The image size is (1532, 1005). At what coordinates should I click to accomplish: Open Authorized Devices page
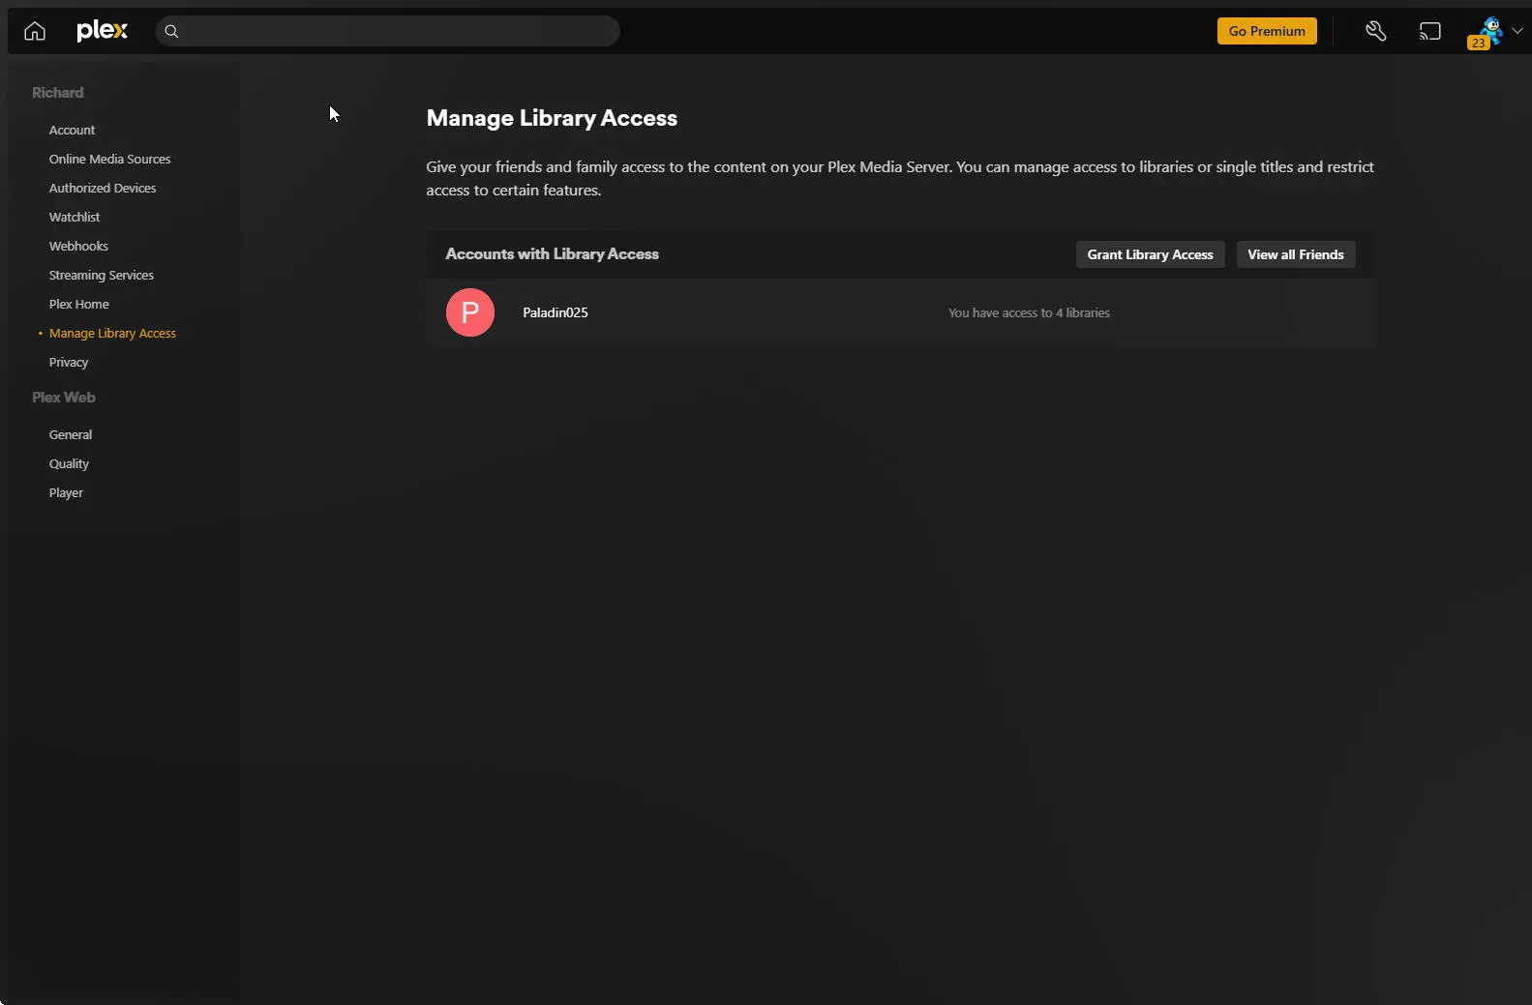[103, 188]
